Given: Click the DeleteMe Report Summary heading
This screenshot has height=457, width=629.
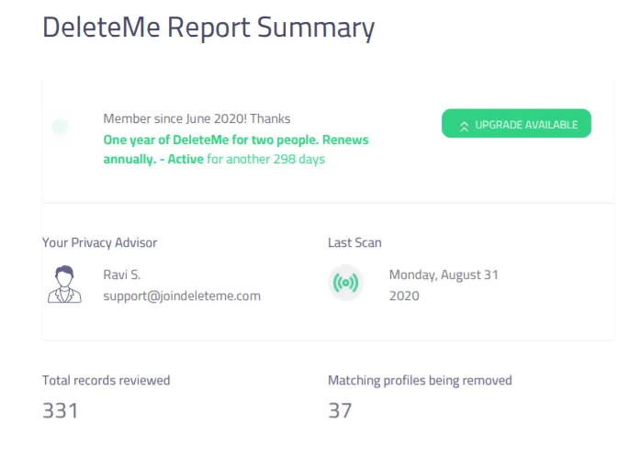Looking at the screenshot, I should 208,28.
